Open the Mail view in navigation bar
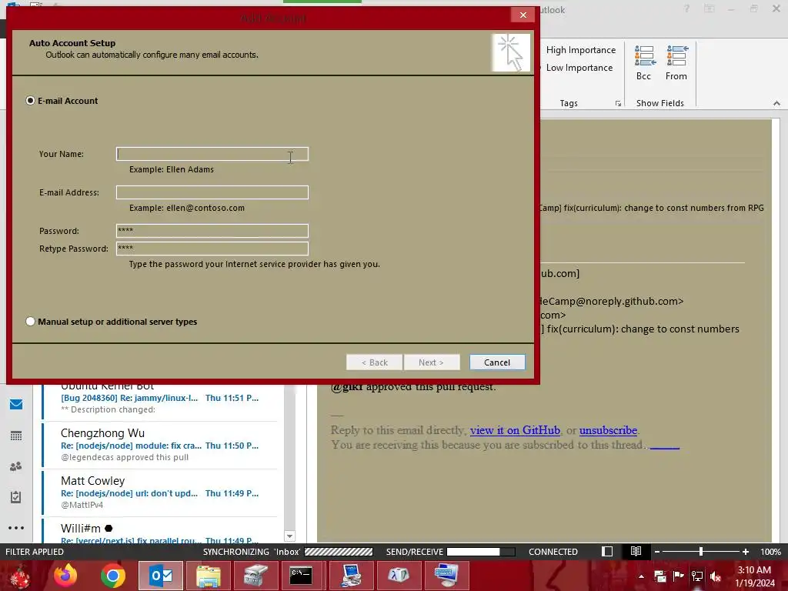This screenshot has width=788, height=591. [x=16, y=404]
